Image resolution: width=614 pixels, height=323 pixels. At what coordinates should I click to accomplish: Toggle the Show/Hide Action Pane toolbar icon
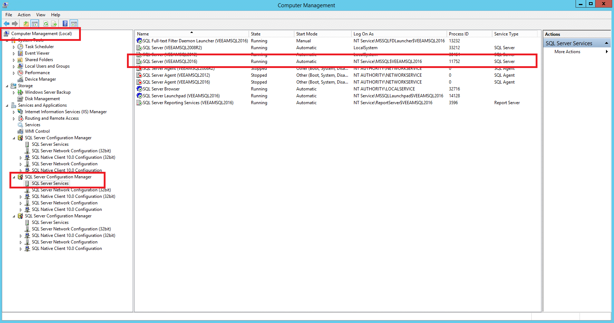74,24
